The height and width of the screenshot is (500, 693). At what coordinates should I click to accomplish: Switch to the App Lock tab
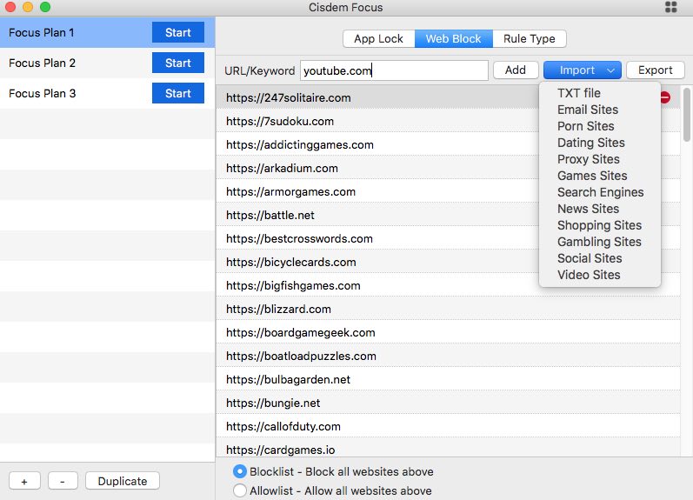point(378,39)
